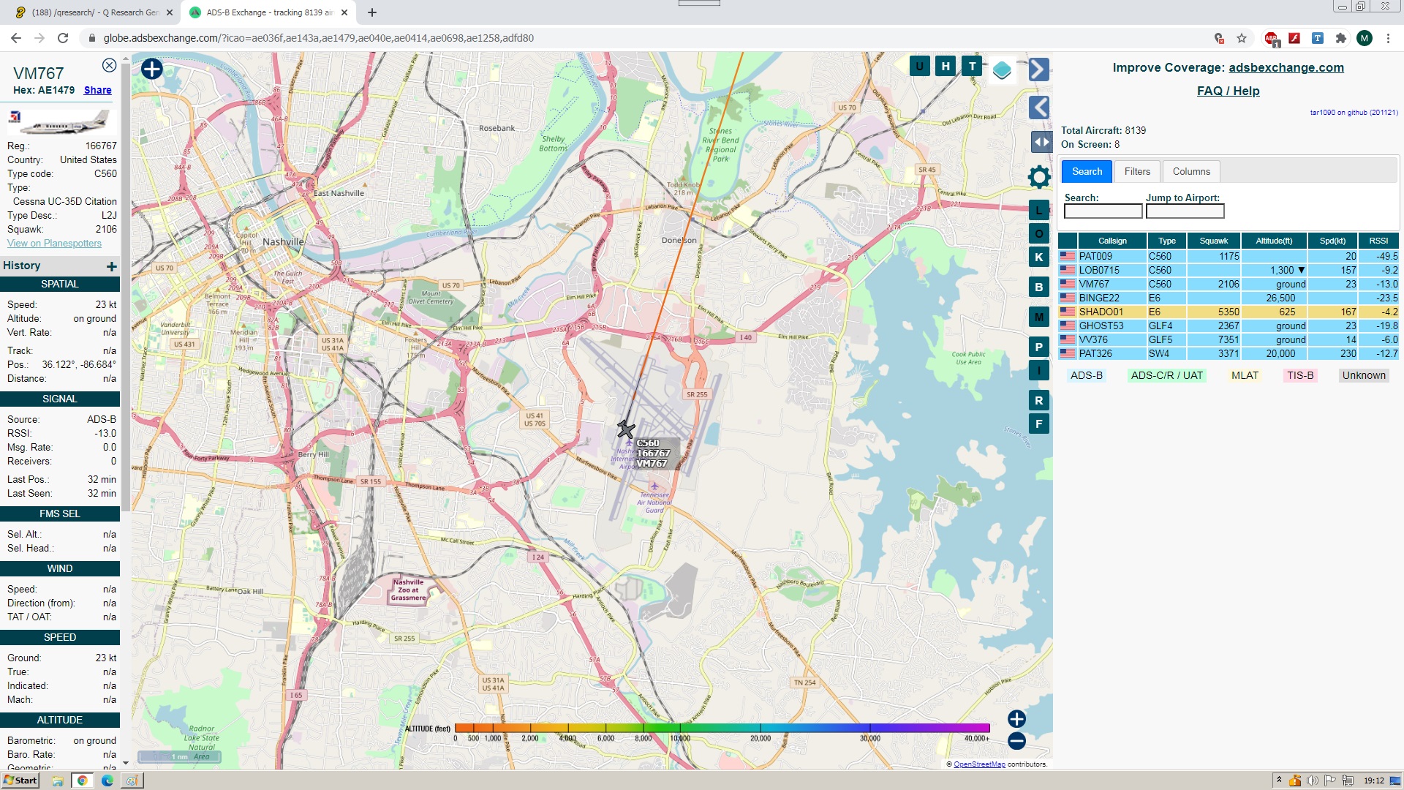1404x790 pixels.
Task: Focus the Search input field
Action: pyautogui.click(x=1103, y=211)
